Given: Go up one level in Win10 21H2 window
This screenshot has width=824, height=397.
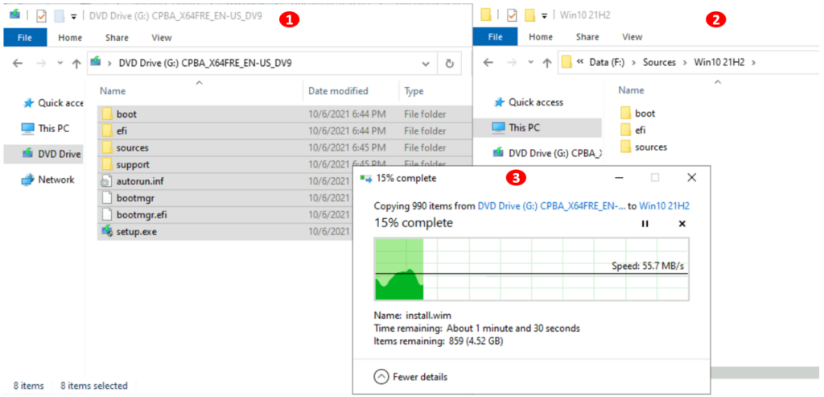Looking at the screenshot, I should pos(546,64).
